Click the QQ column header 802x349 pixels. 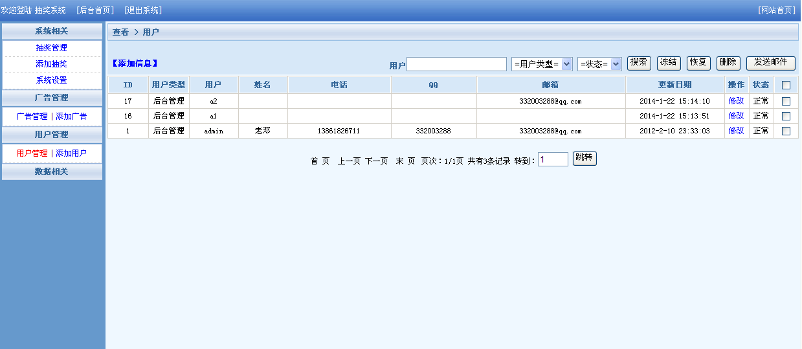tap(434, 85)
